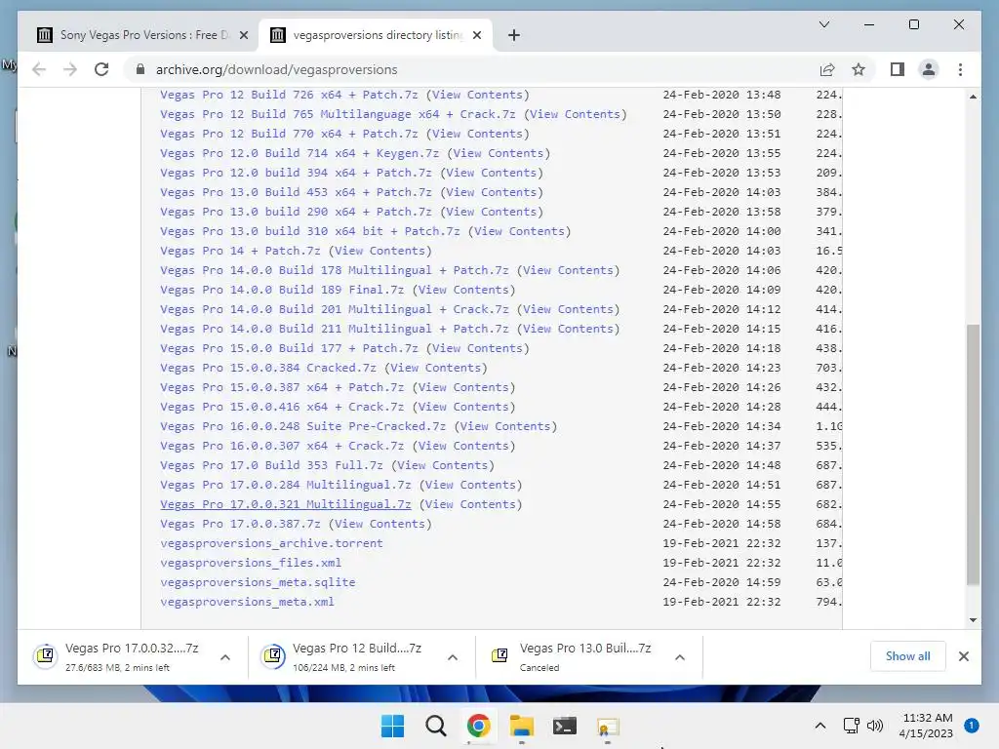Close the Sony Vegas Pro Versions tab
Viewport: 999px width, 749px height.
coord(243,35)
